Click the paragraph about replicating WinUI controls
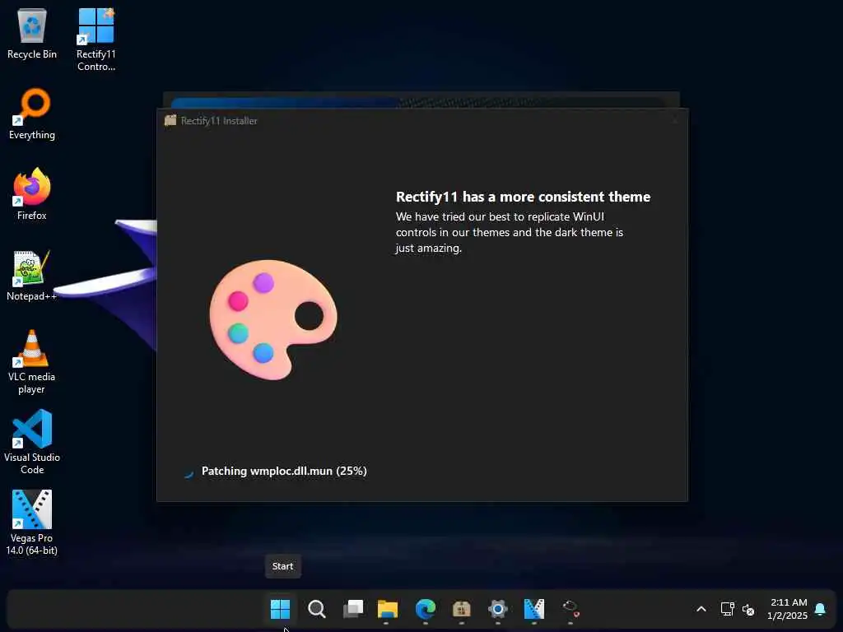Viewport: 843px width, 632px height. (x=510, y=232)
